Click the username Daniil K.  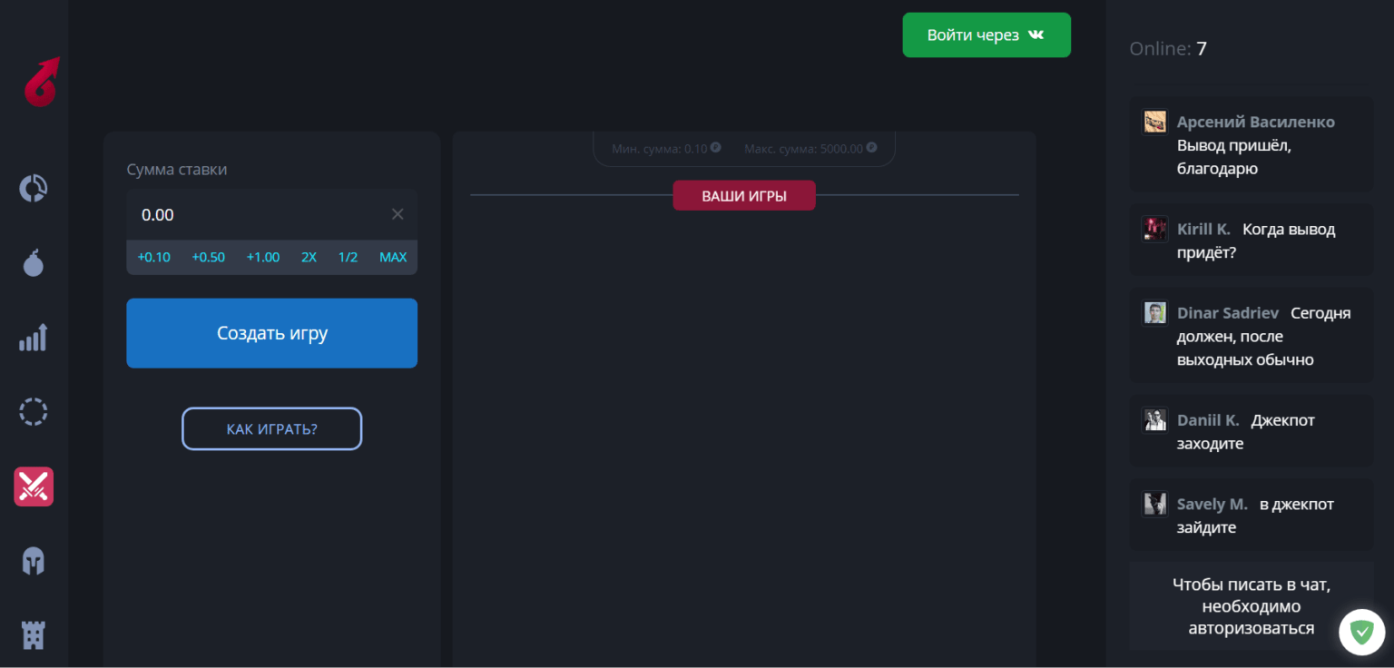pyautogui.click(x=1208, y=420)
